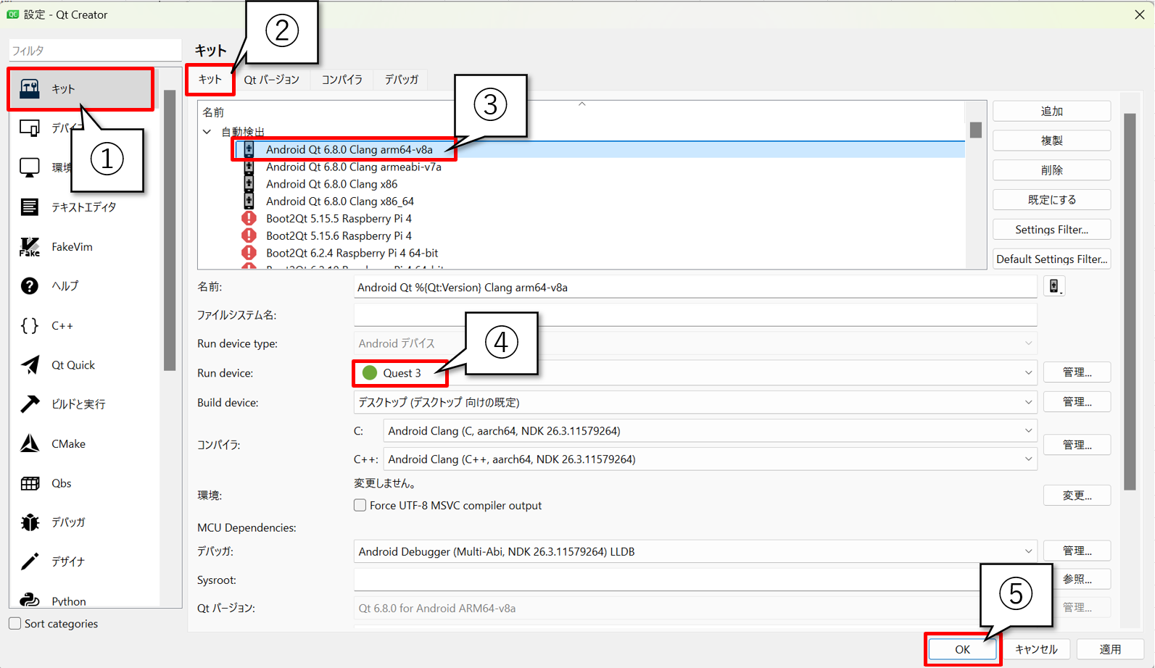This screenshot has width=1155, height=668.
Task: Select the CMake triangle icon
Action: click(30, 443)
